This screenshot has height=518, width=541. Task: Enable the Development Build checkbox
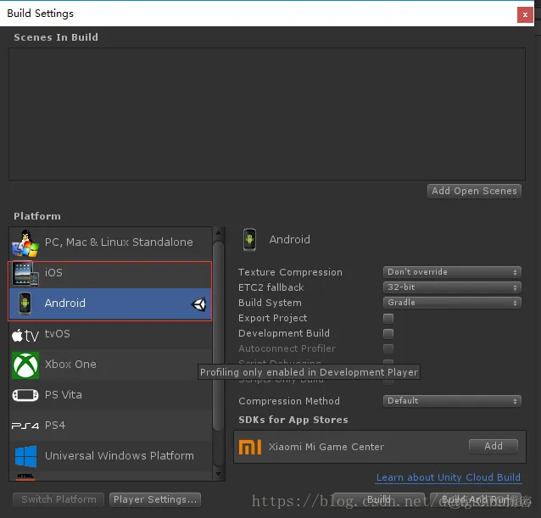tap(388, 333)
